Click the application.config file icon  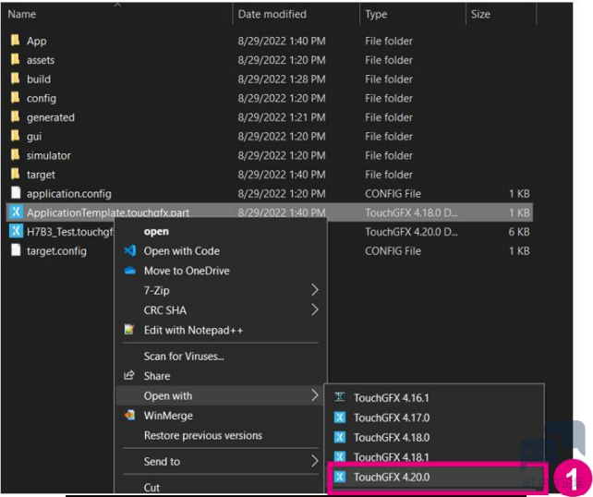coord(16,193)
